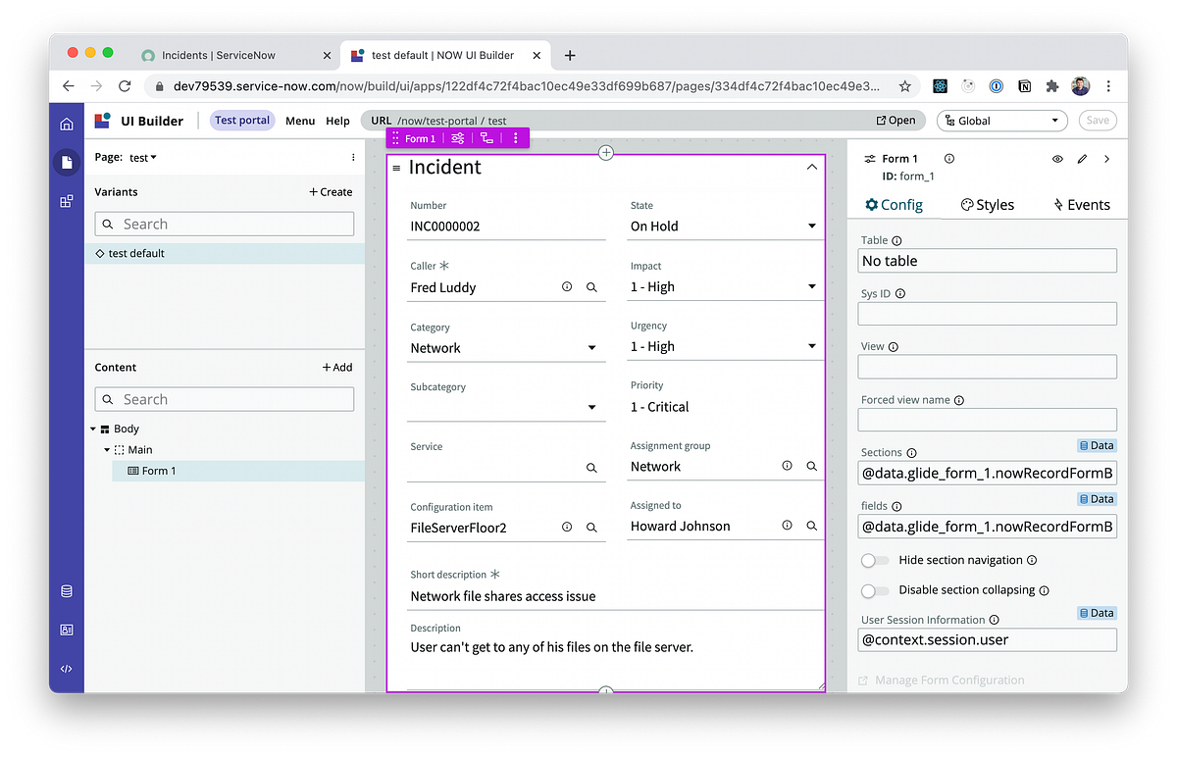Click the code editor icon in sidebar

click(67, 668)
